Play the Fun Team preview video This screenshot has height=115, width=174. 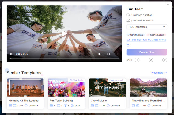coord(11,54)
